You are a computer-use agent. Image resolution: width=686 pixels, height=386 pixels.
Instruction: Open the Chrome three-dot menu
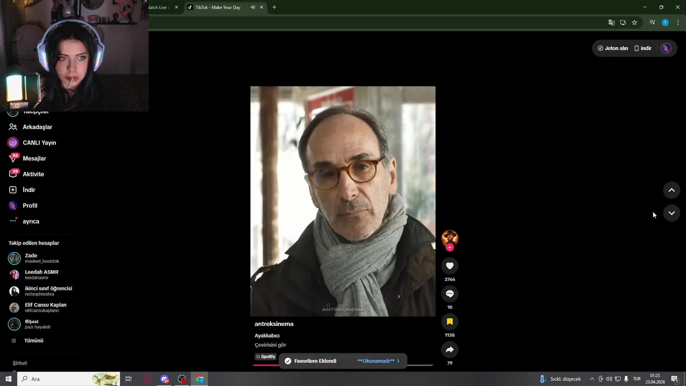pos(678,23)
